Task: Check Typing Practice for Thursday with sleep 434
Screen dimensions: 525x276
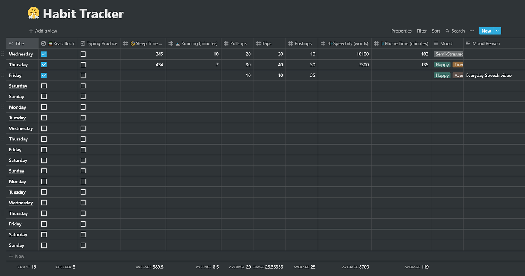Action: coord(83,64)
